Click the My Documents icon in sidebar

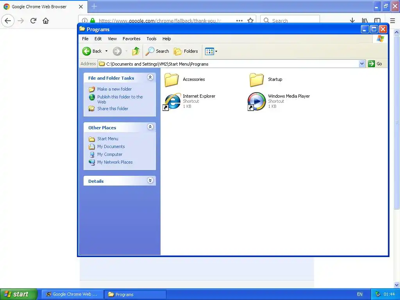click(x=91, y=147)
